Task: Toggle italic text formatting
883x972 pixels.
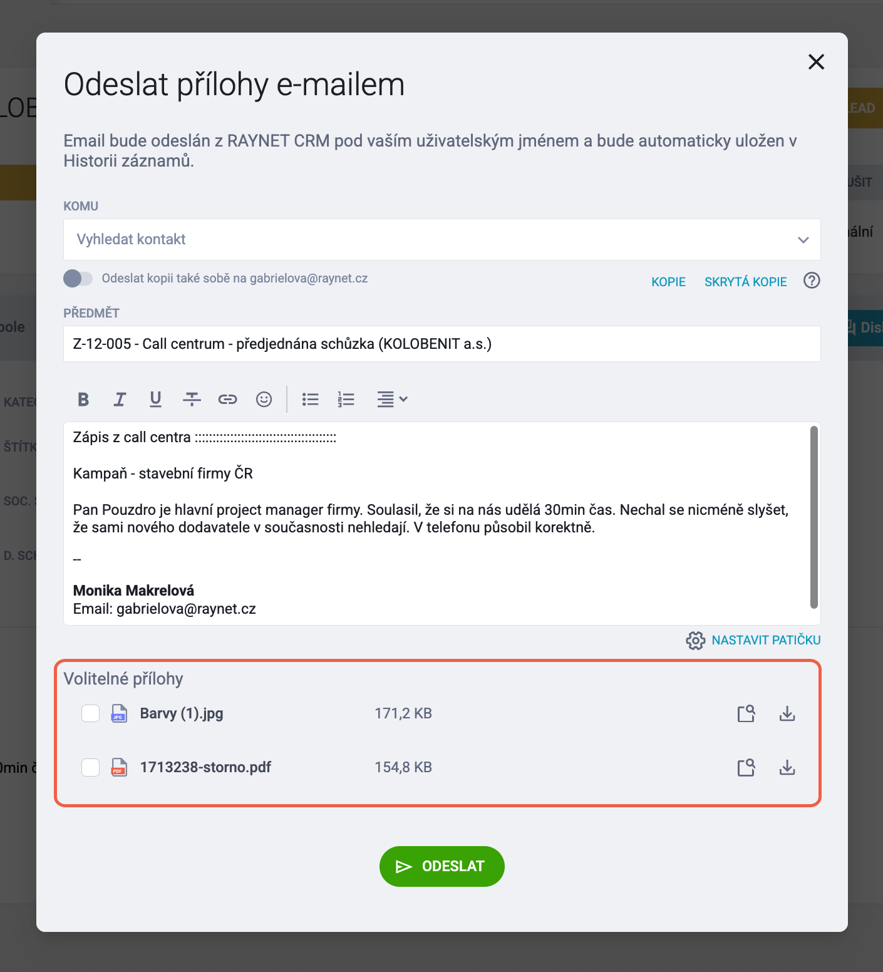Action: 120,399
